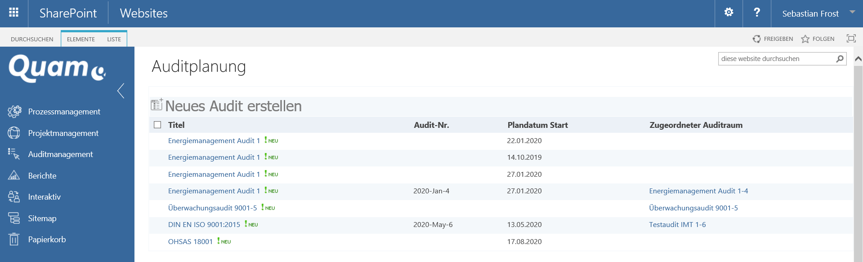Viewport: 863px width, 262px height.
Task: Toggle focus content fullscreen icon
Action: pyautogui.click(x=851, y=39)
